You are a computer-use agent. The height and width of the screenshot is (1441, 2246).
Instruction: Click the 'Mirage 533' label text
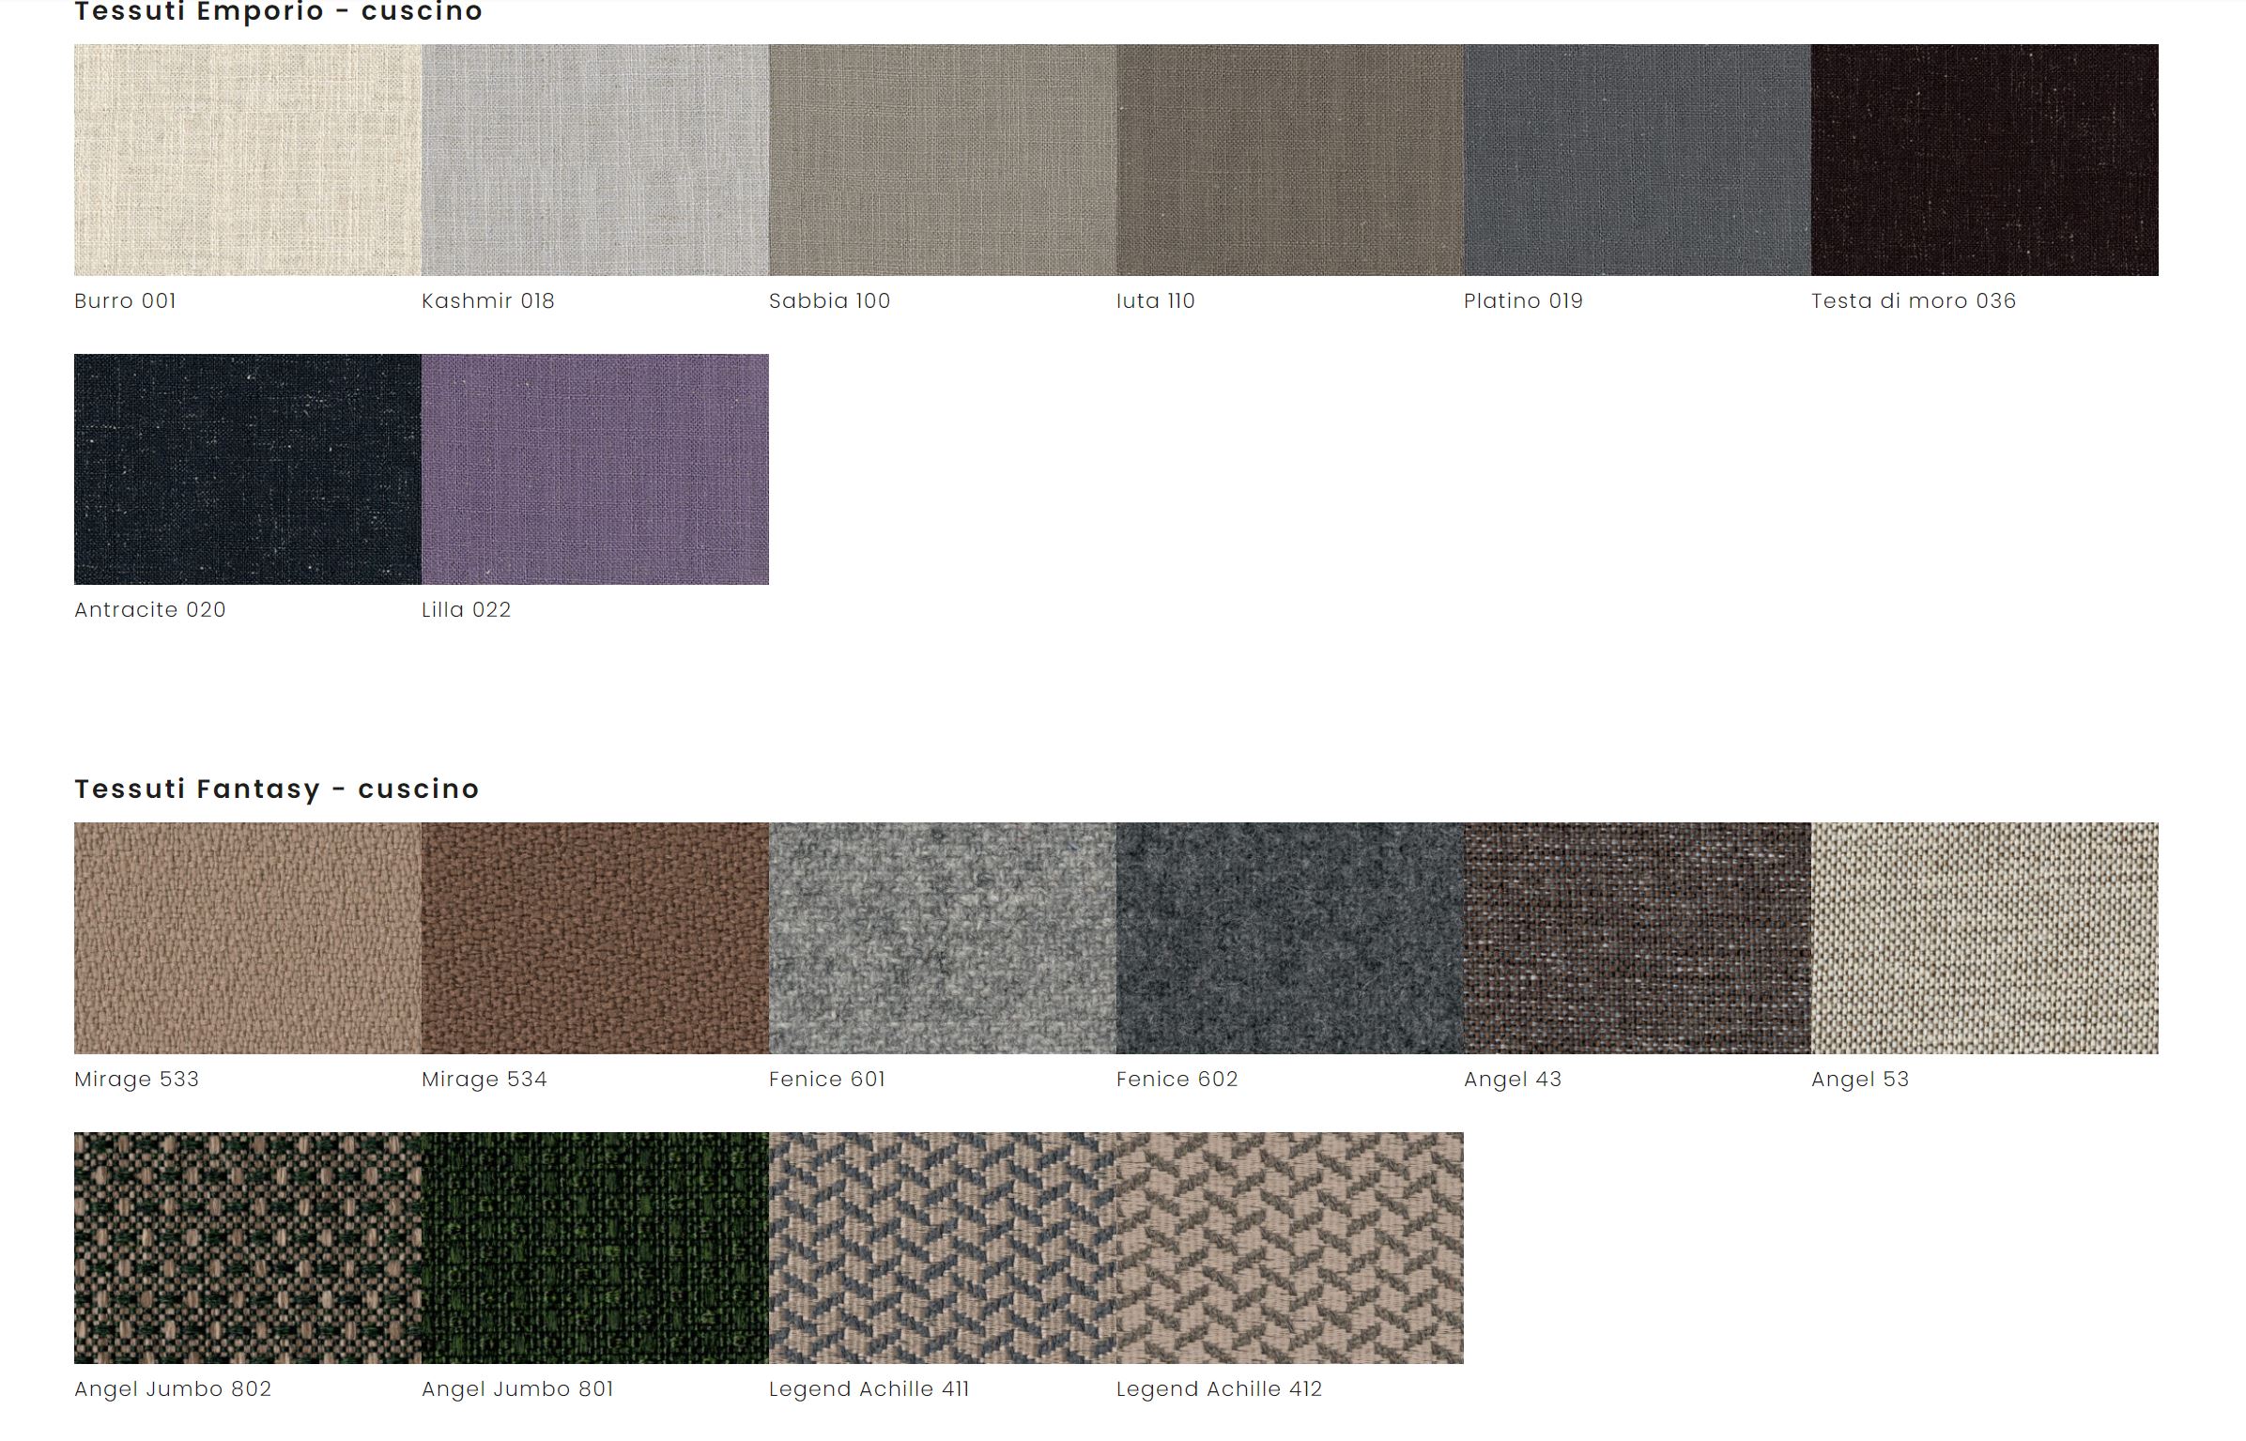[137, 1080]
